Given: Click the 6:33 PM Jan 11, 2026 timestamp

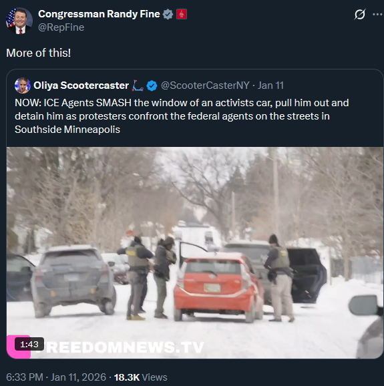Looking at the screenshot, I should click(x=56, y=377).
